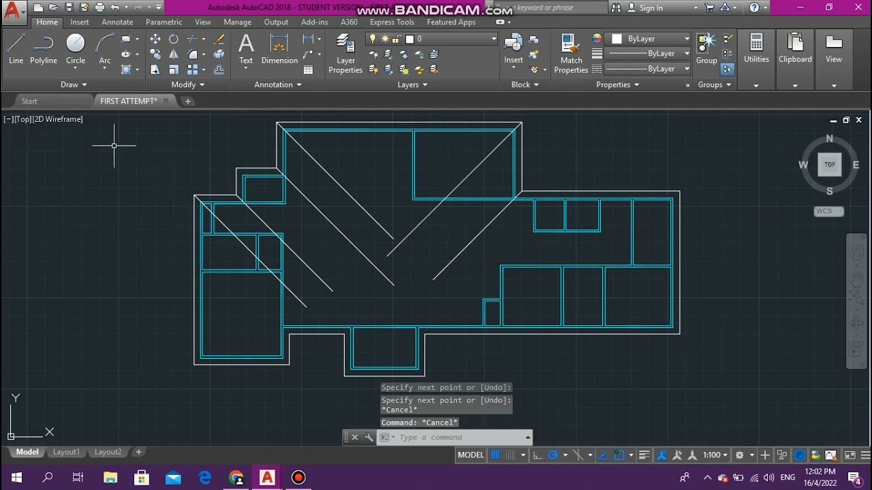Select the Polyline tool

(43, 49)
